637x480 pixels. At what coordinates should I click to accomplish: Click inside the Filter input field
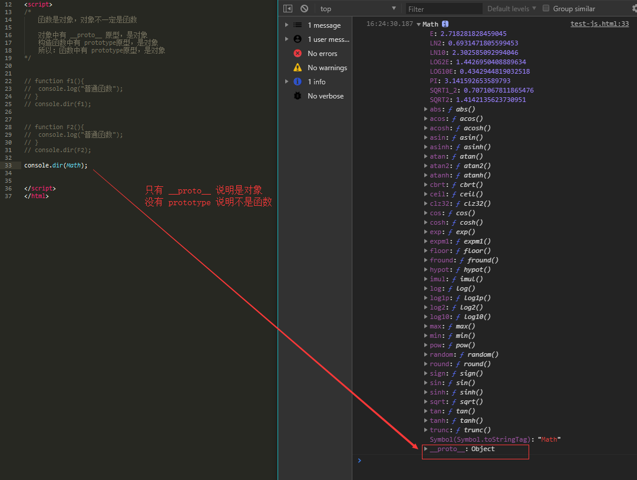[443, 8]
